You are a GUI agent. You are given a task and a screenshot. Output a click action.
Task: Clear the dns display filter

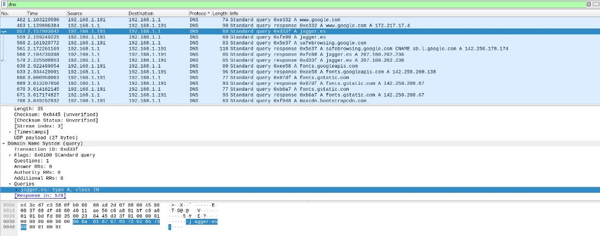(x=589, y=4)
